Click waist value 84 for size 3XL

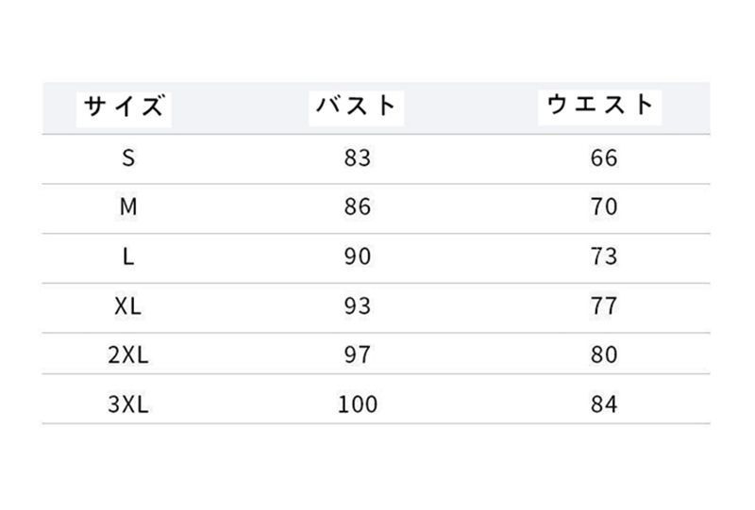coord(603,405)
